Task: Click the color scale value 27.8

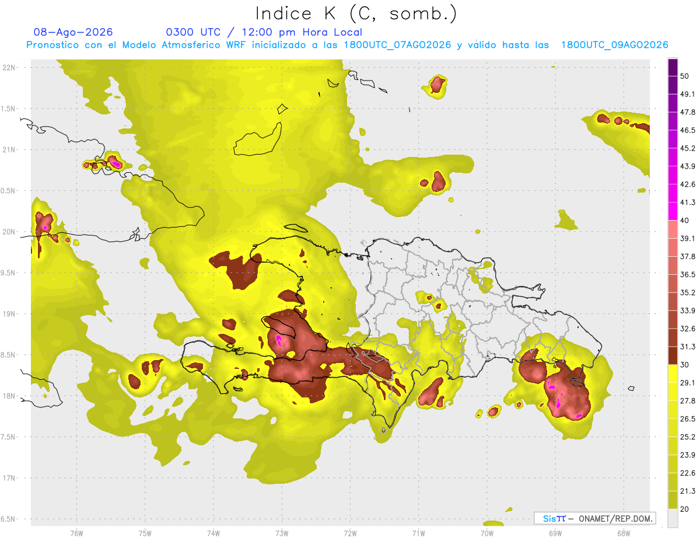Action: [x=688, y=401]
